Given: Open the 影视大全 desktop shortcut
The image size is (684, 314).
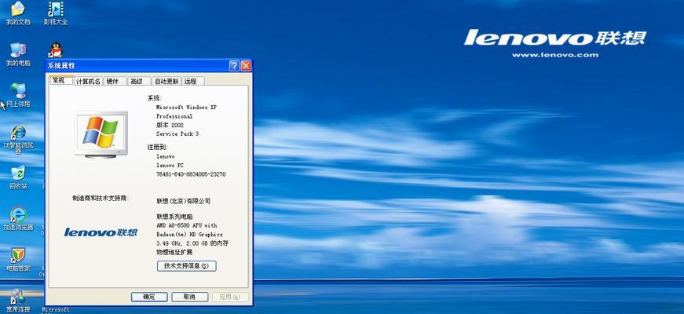Looking at the screenshot, I should 56,13.
